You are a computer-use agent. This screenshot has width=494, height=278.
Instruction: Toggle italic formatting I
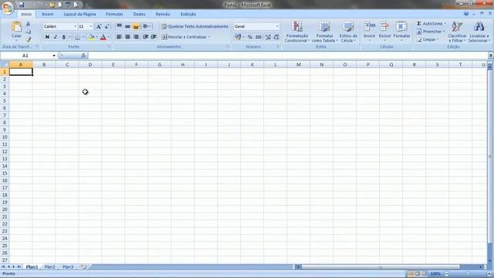[x=56, y=37]
